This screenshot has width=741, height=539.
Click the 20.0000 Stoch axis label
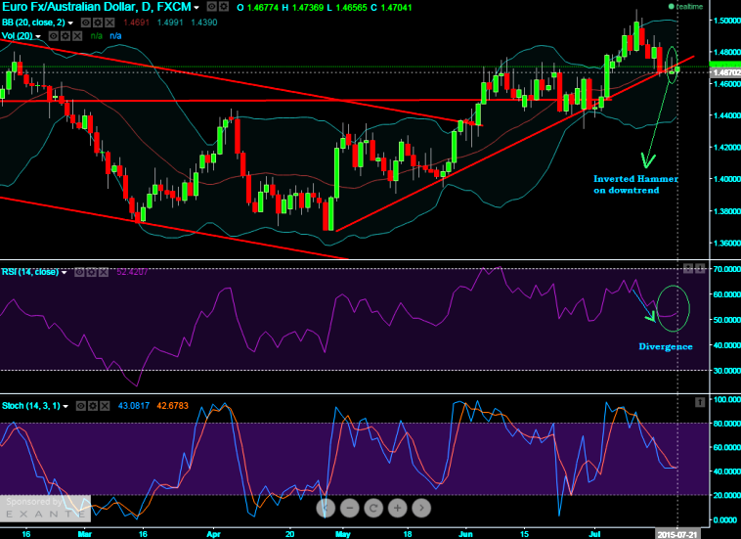click(x=726, y=495)
